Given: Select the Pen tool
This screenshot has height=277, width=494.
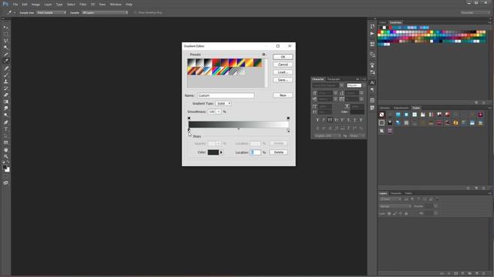Looking at the screenshot, I should tap(6, 122).
